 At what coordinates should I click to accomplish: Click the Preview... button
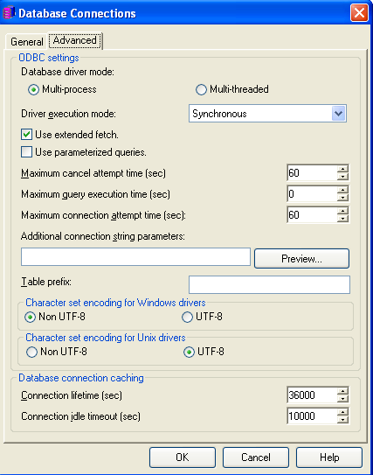(301, 258)
